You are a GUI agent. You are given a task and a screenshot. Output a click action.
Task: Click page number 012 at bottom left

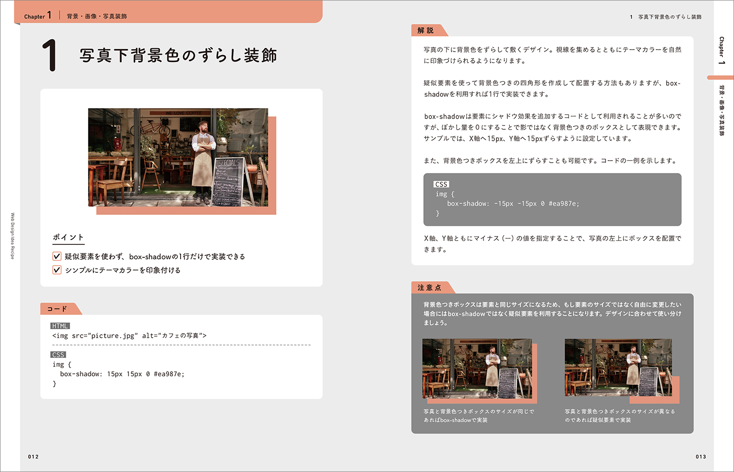point(33,457)
